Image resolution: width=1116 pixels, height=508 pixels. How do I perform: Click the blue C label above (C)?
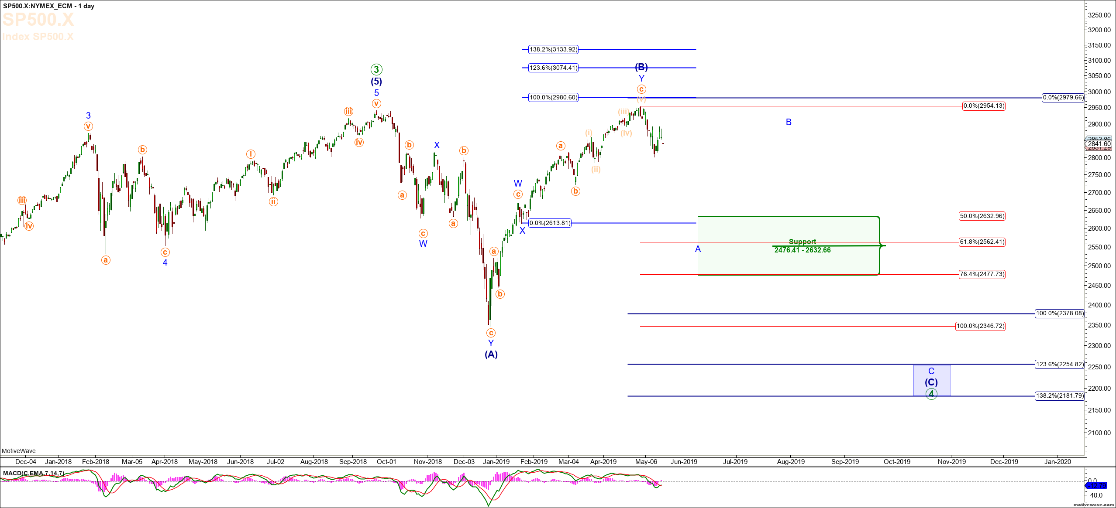coord(931,371)
